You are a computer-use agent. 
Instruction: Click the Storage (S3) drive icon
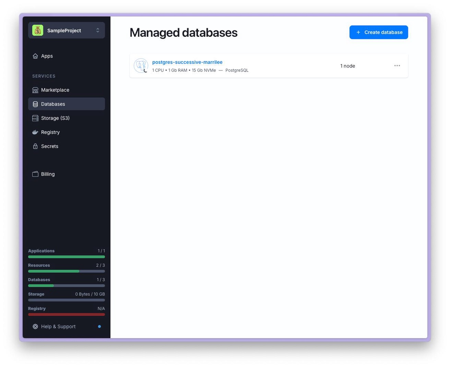pos(35,118)
